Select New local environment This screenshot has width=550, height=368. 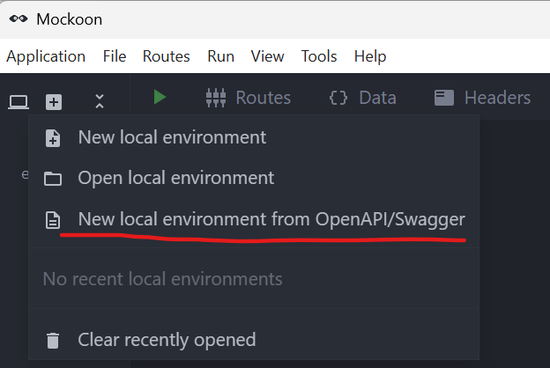pyautogui.click(x=254, y=137)
